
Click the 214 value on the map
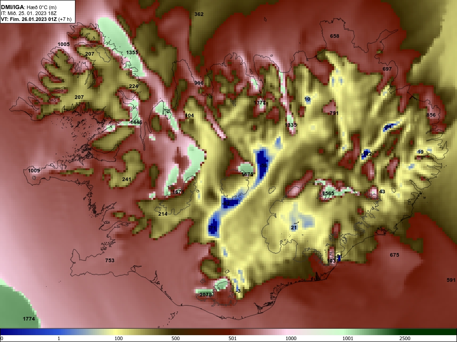click(x=163, y=214)
